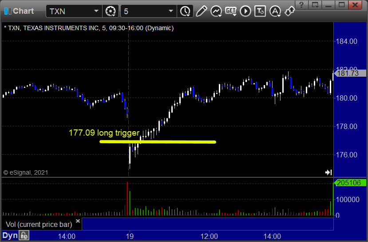Click the link arrows icon
Image resolution: width=368 pixels, height=242 pixels.
289,11
